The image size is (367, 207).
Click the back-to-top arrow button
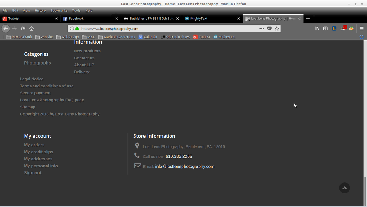point(345,188)
